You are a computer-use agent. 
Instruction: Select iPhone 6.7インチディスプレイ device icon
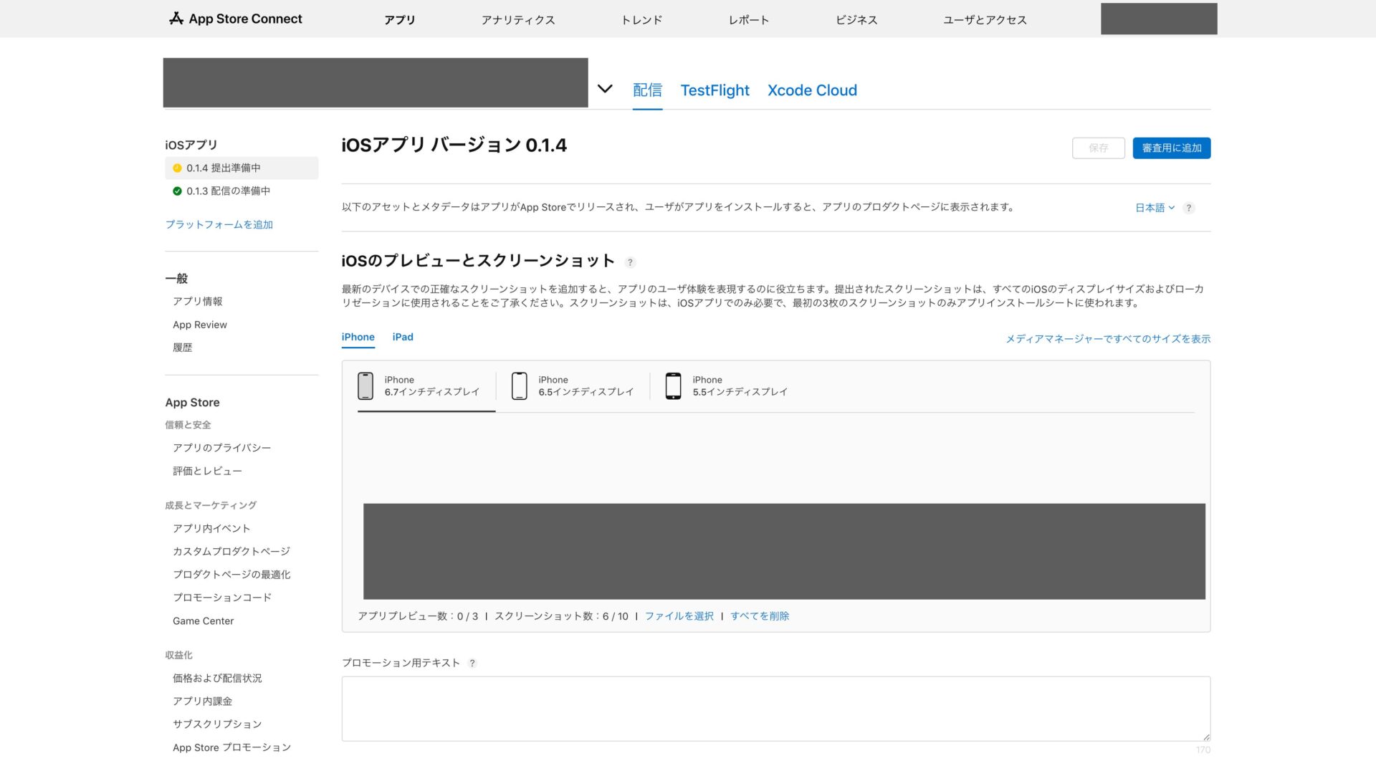(365, 386)
